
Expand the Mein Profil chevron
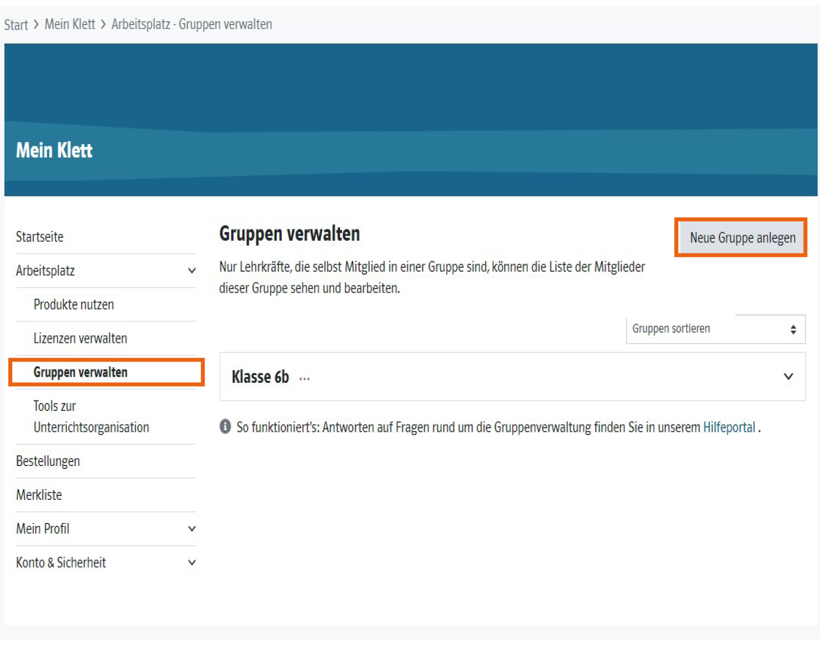pos(192,529)
